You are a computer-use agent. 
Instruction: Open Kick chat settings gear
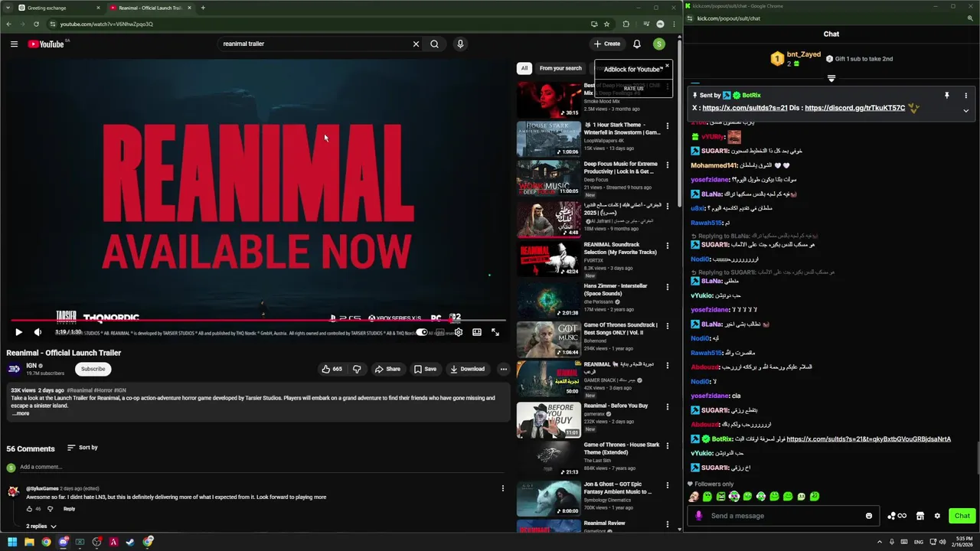(937, 516)
